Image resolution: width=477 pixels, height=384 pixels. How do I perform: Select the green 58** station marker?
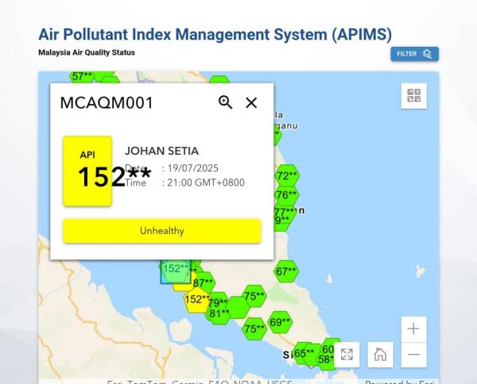click(327, 359)
